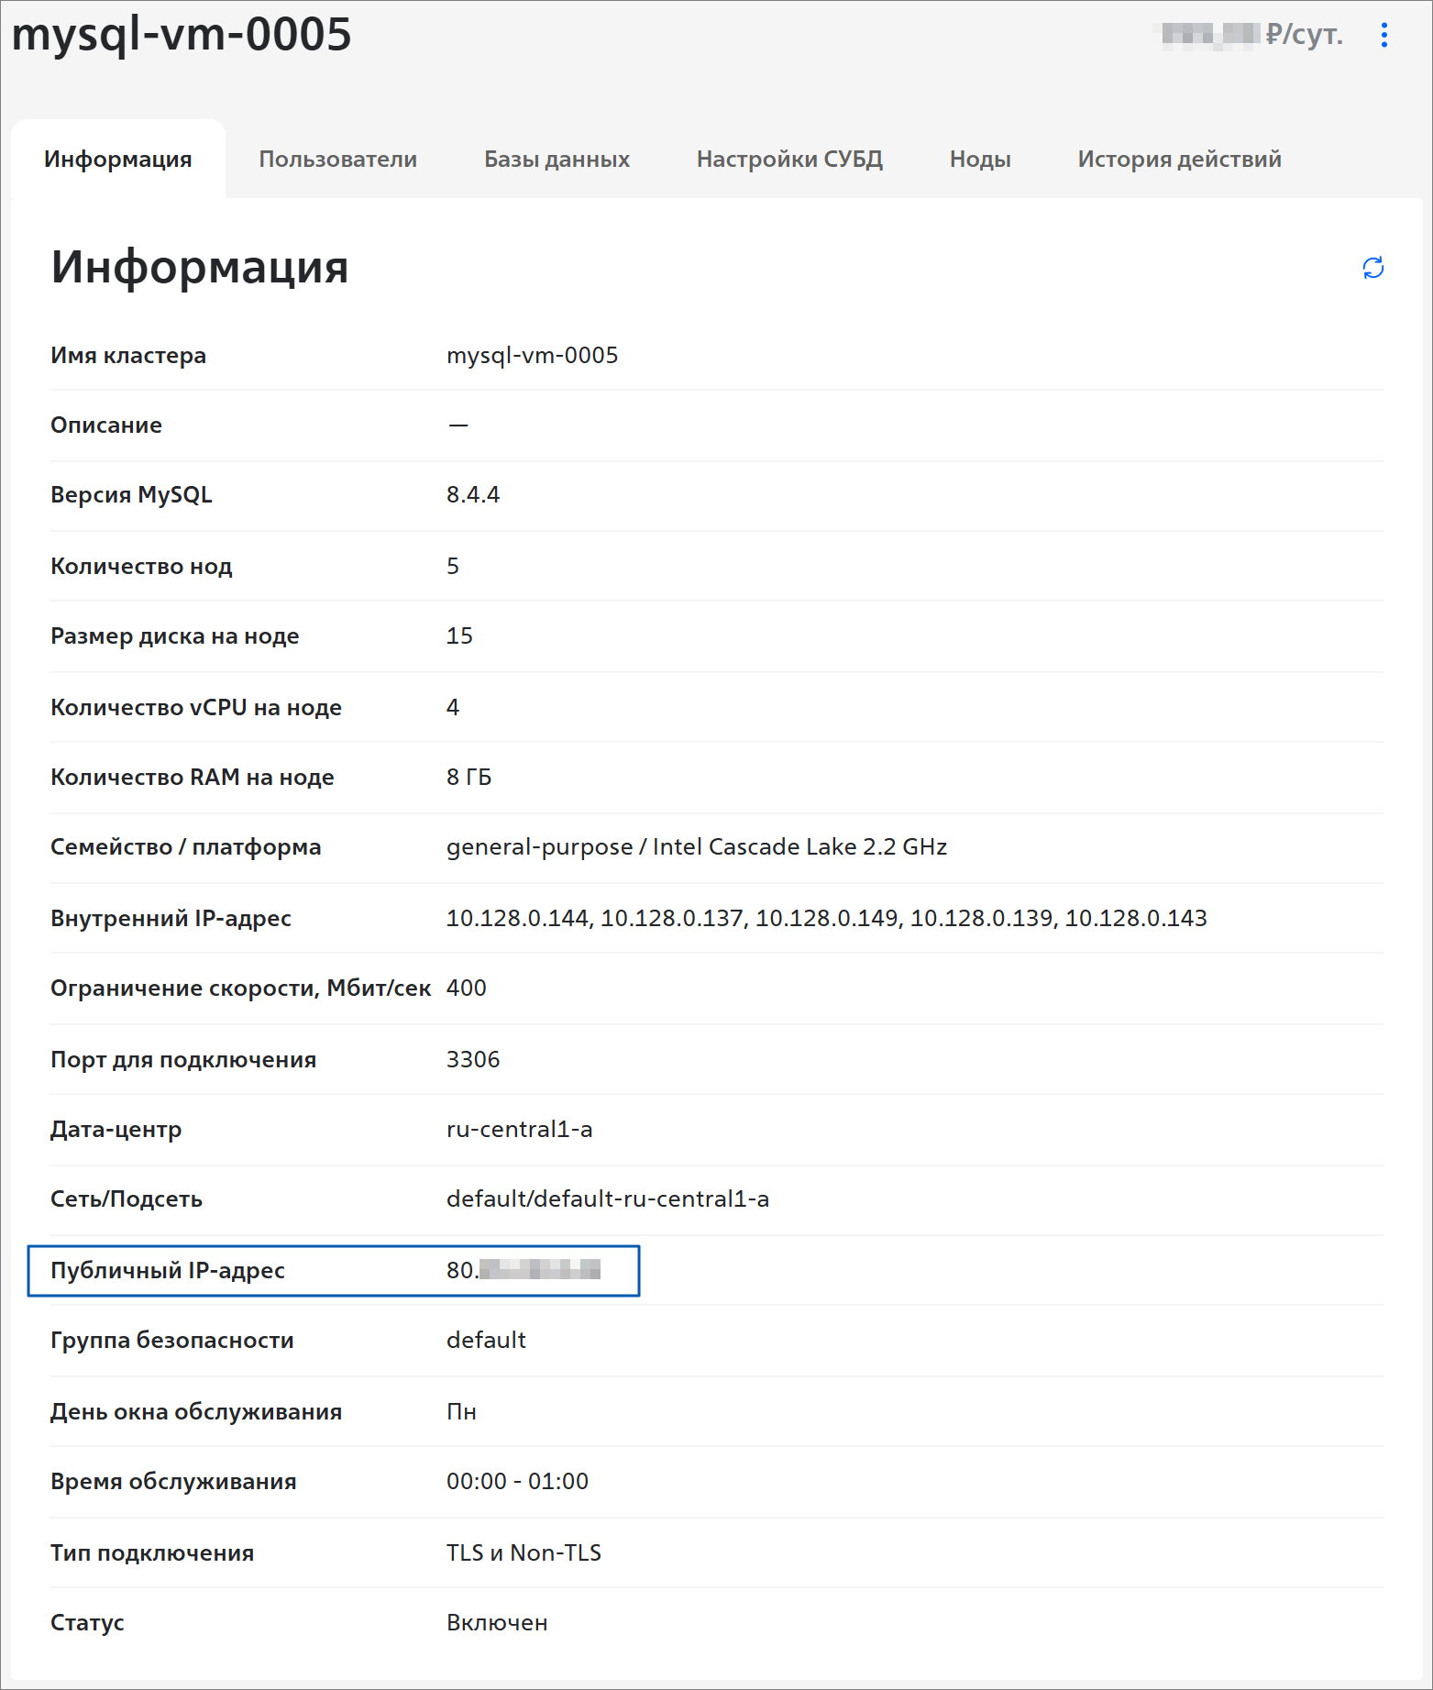Click the connection port value 3306
Screen dimensions: 1433x1690
[473, 1059]
